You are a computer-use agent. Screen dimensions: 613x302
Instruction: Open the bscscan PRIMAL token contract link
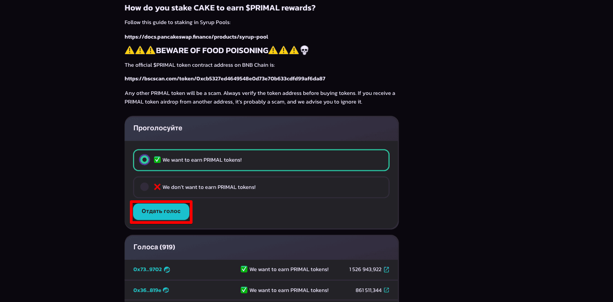(x=225, y=79)
